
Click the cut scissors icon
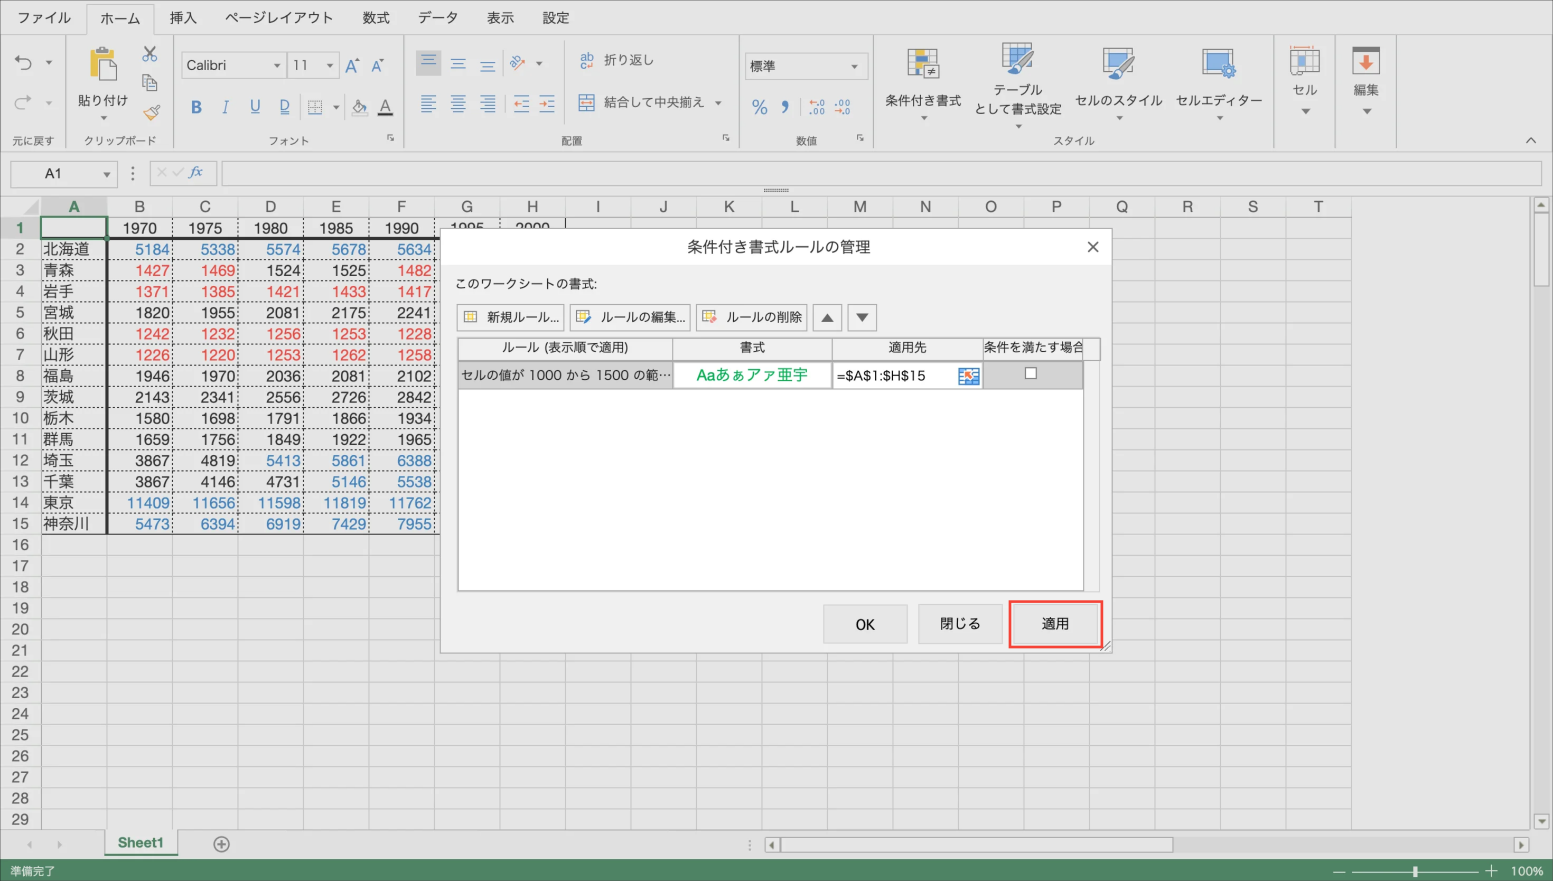tap(149, 54)
